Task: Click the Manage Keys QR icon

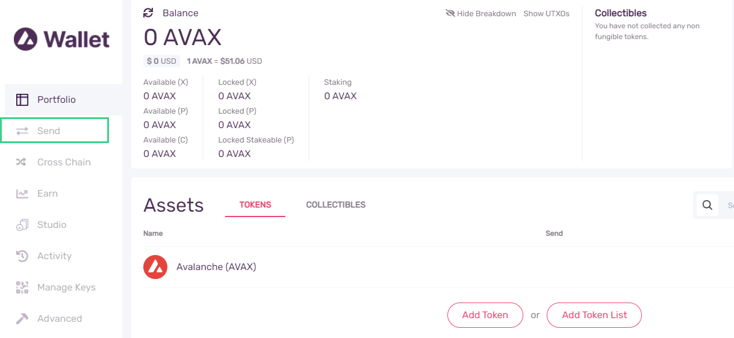Action: pos(22,287)
